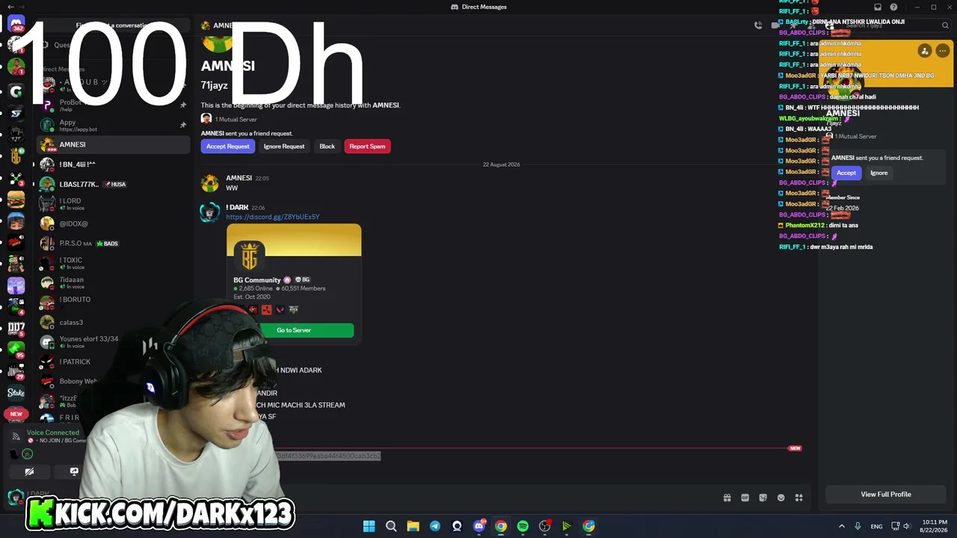Open the green G server icon
The height and width of the screenshot is (538, 957).
click(x=16, y=92)
